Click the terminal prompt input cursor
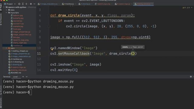 (31, 92)
